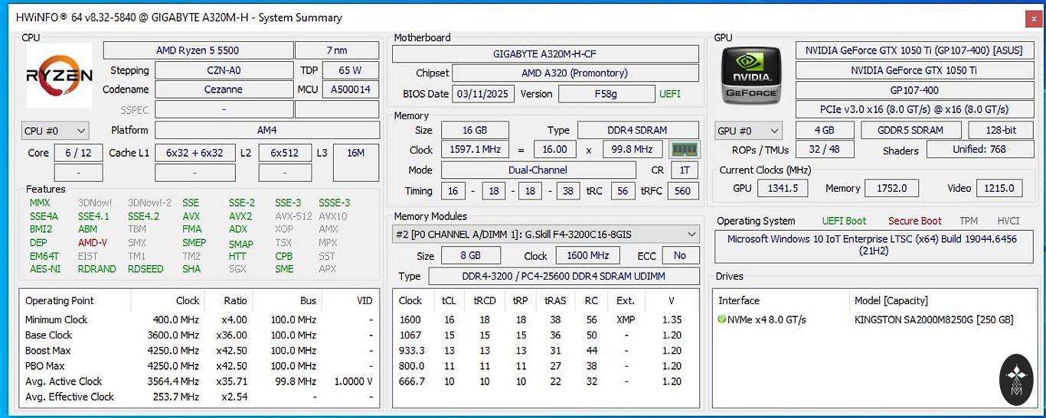
Task: Open the GPU #0 selector dropdown
Action: point(748,131)
